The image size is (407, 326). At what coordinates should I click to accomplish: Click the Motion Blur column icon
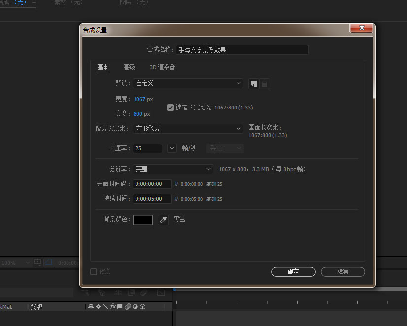(128, 306)
